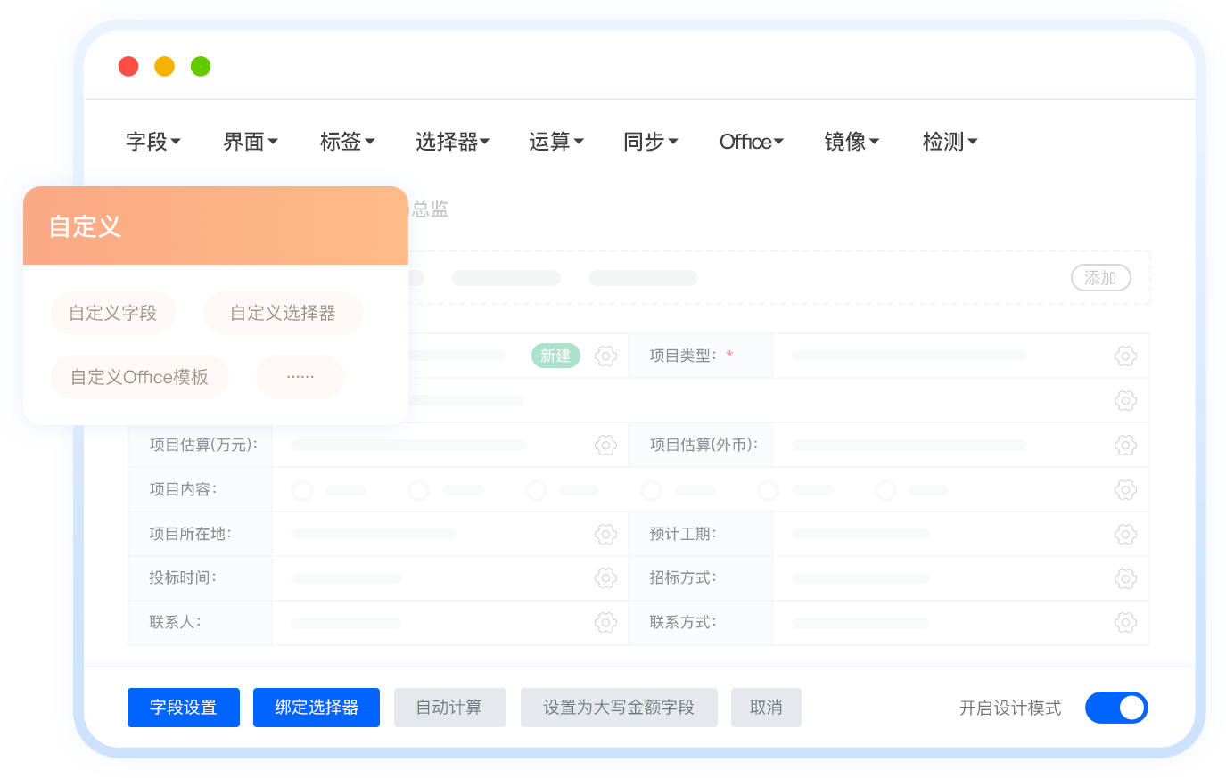Select first radio option in 项目内容
This screenshot has width=1226, height=778.
(x=303, y=490)
